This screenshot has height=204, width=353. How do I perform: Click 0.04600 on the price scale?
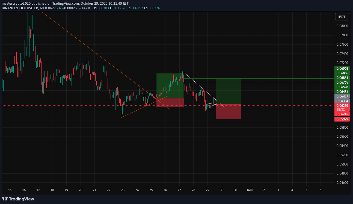(x=342, y=182)
